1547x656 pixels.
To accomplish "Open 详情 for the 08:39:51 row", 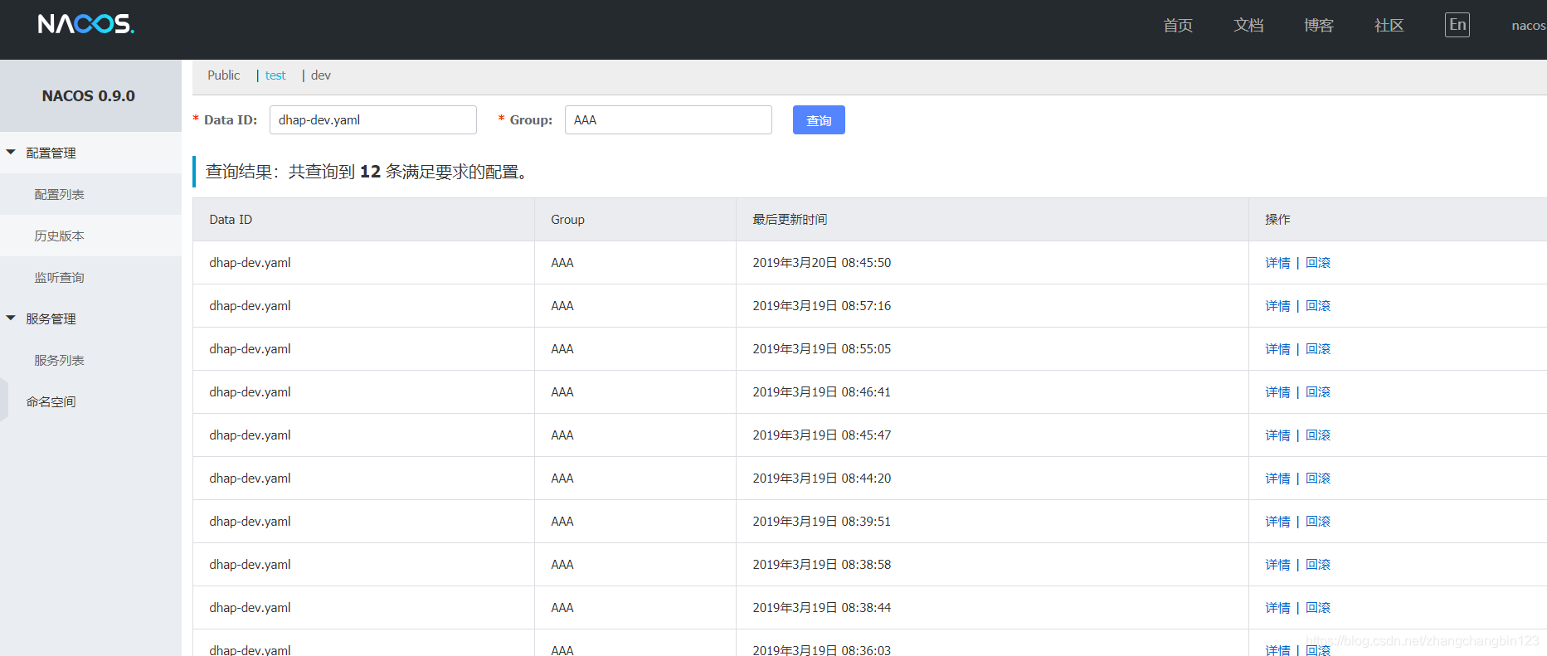I will pos(1277,522).
